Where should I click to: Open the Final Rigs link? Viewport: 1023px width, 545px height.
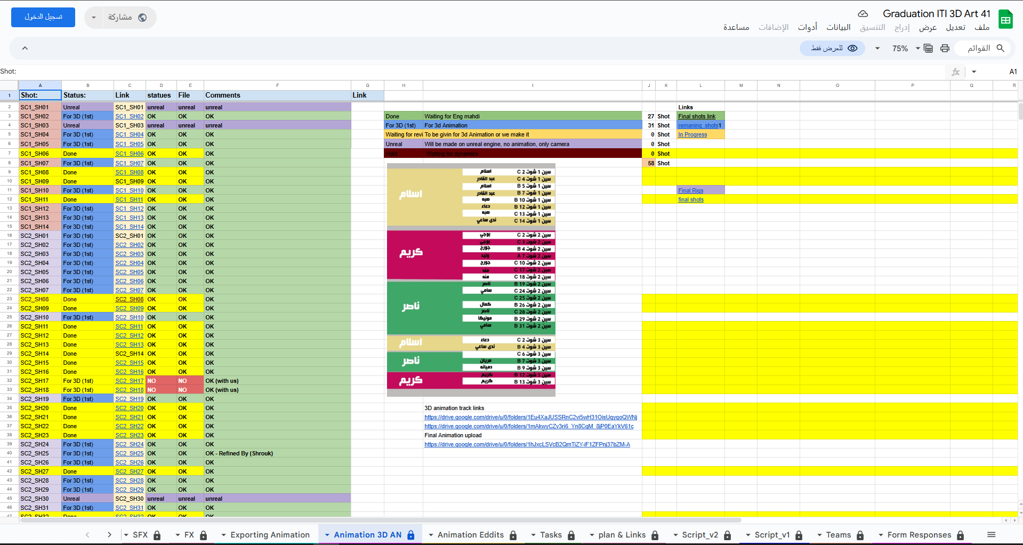pyautogui.click(x=690, y=190)
